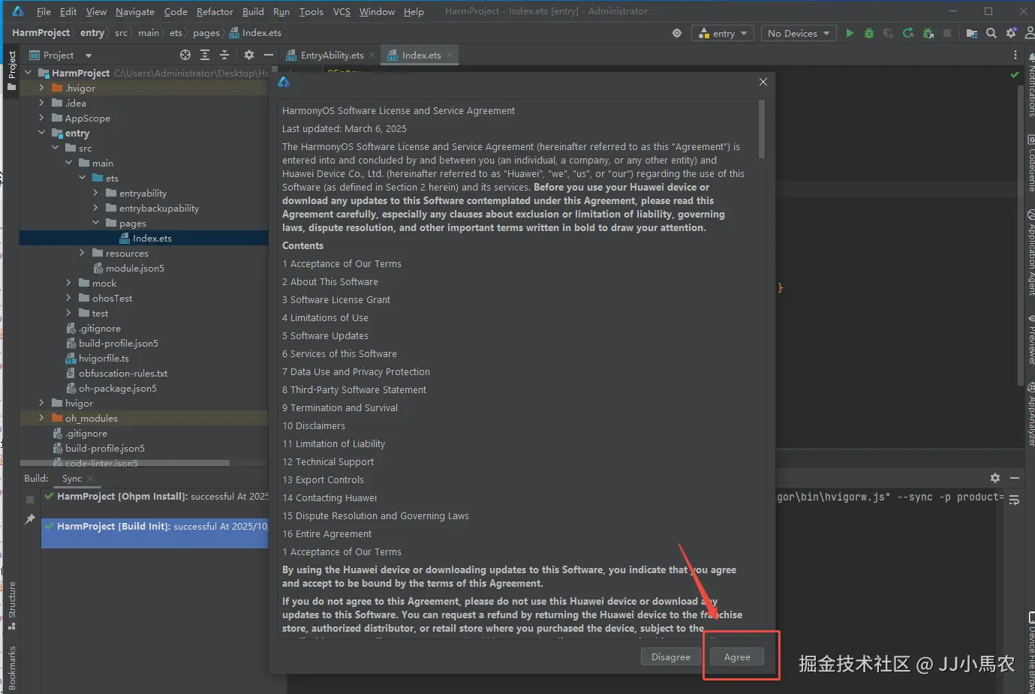This screenshot has width=1035, height=694.
Task: Click the license agreement vertical scrollbar
Action: pos(762,129)
